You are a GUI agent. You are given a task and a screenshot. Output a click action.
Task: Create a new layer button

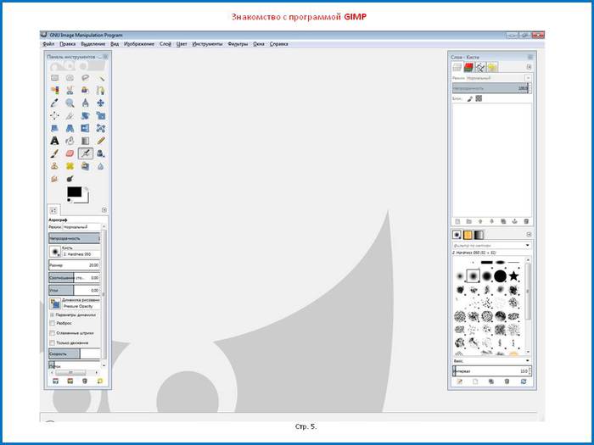457,221
